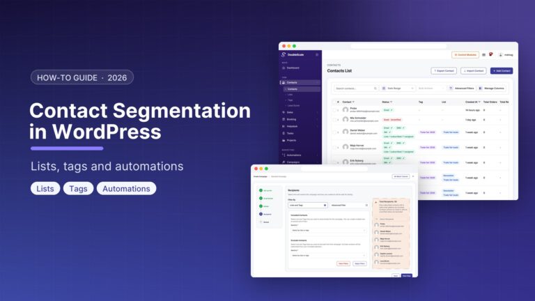Open the Tags sub-item in the sidebar
Screen dimensions: 535x301
click(x=290, y=100)
